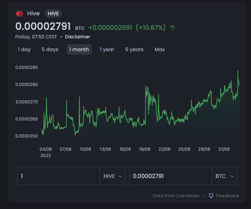Click the 0.0000280 axis label
This screenshot has width=251, height=209.
click(27, 85)
